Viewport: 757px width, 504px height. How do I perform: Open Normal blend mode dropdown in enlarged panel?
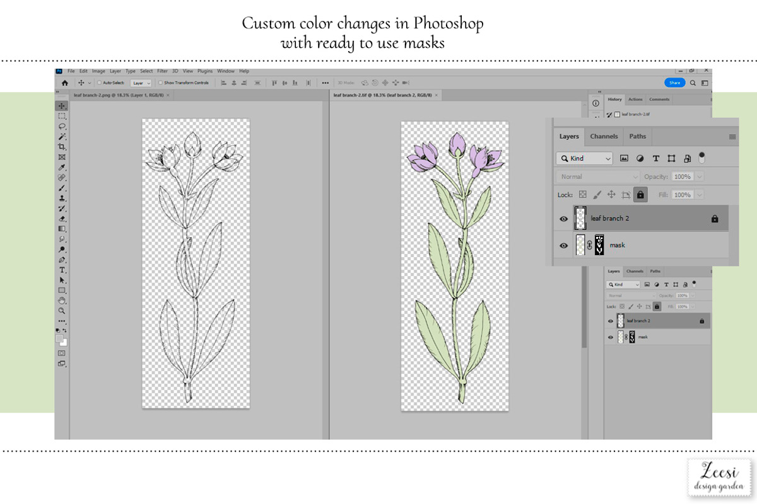click(x=597, y=176)
